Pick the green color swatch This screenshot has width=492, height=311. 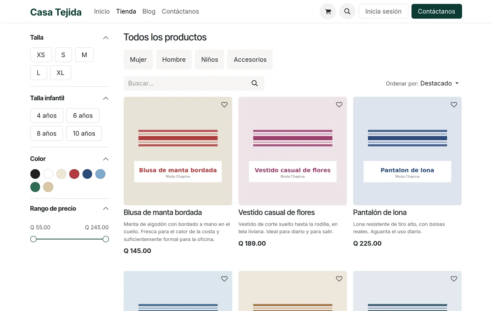click(x=35, y=187)
